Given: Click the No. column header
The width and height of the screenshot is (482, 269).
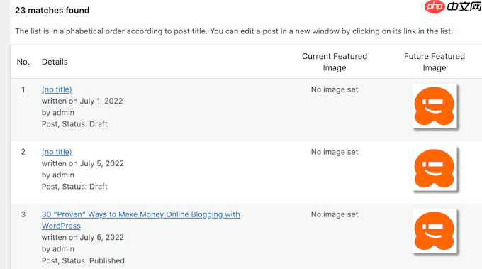Looking at the screenshot, I should (23, 62).
